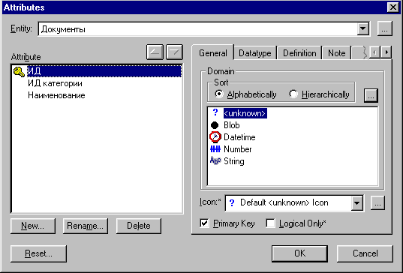Screen dimensions: 403x273
Task: Open the Entity dropdown list
Action: [x=363, y=28]
